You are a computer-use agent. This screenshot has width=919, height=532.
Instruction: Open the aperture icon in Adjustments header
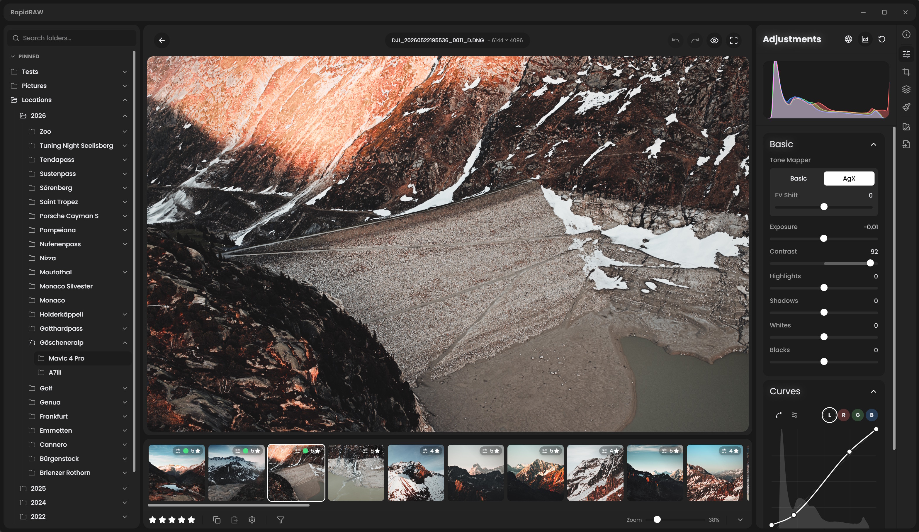848,39
